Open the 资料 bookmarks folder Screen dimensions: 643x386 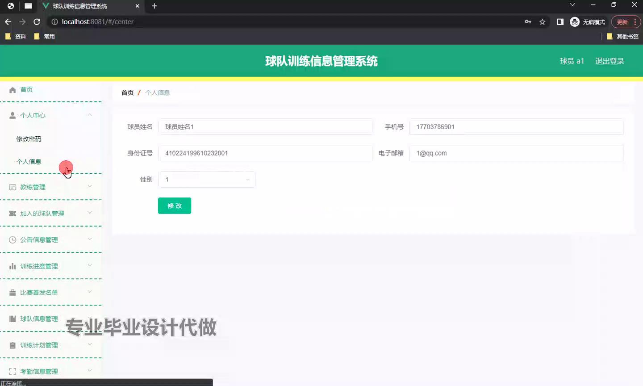[16, 37]
